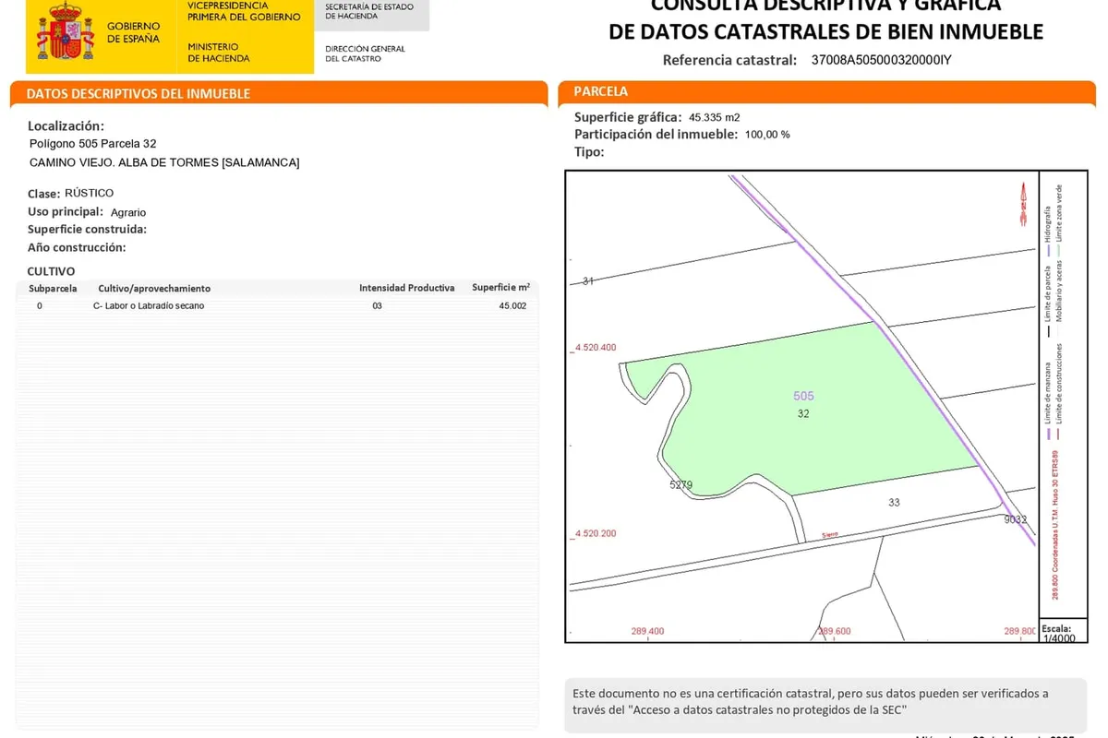The height and width of the screenshot is (738, 1108).
Task: Click the "289.800" coordinate label
Action: 1020,632
